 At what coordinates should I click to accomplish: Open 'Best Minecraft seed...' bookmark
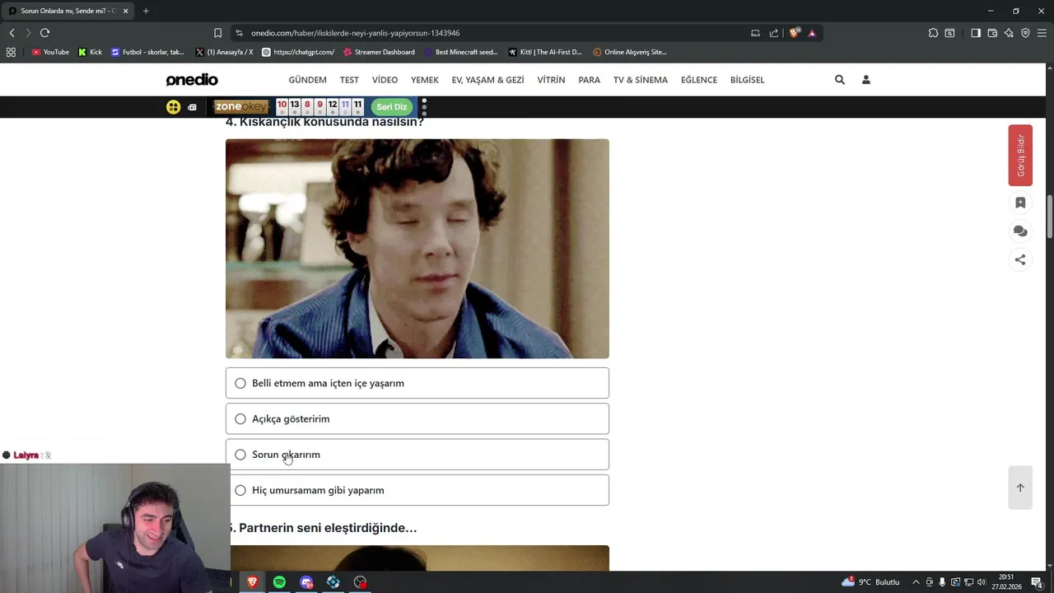pos(460,52)
